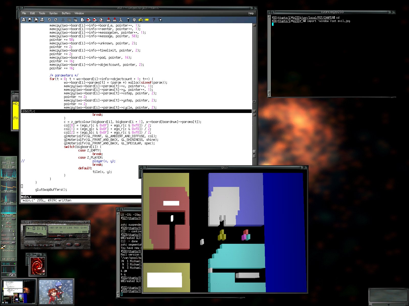Image resolution: width=409 pixels, height=306 pixels.
Task: Open the Help menu in Vim
Action: pos(251,13)
